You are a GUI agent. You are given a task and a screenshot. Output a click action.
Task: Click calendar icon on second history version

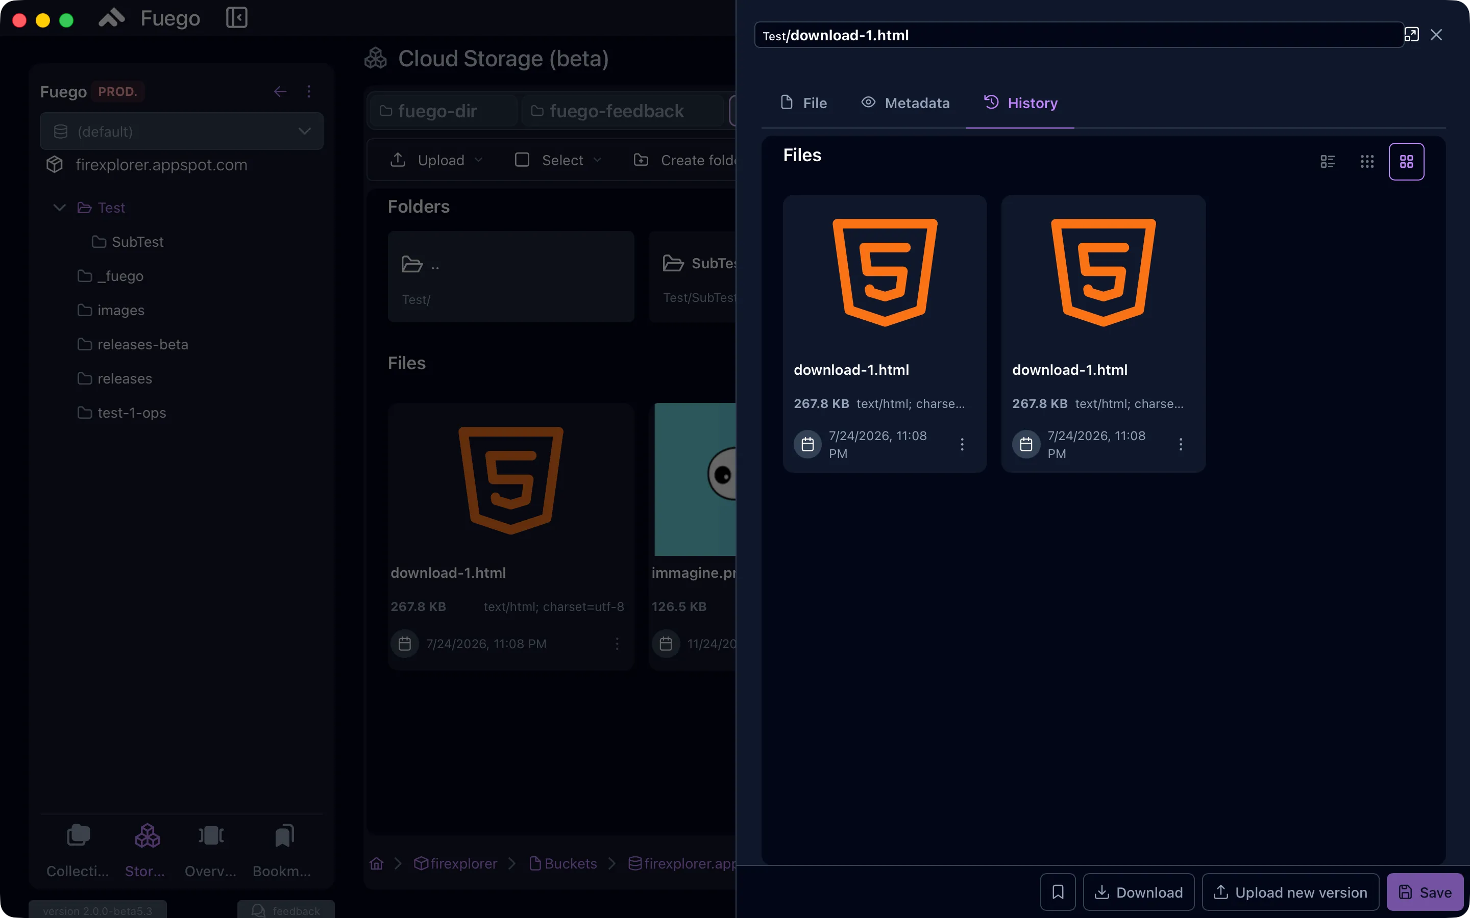1026,444
